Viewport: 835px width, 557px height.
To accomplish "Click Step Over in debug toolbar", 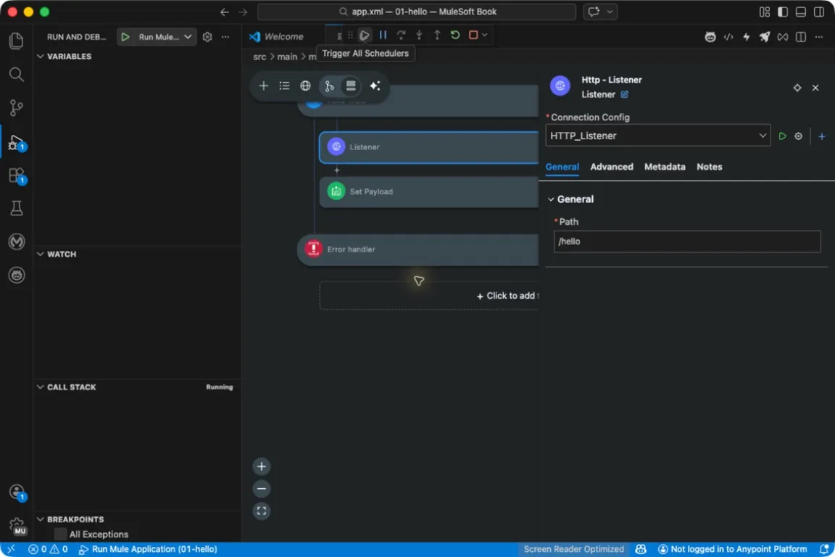I will click(401, 36).
